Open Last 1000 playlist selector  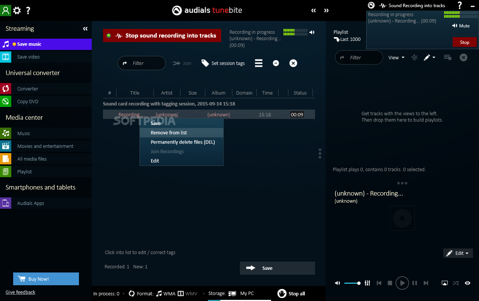click(347, 39)
